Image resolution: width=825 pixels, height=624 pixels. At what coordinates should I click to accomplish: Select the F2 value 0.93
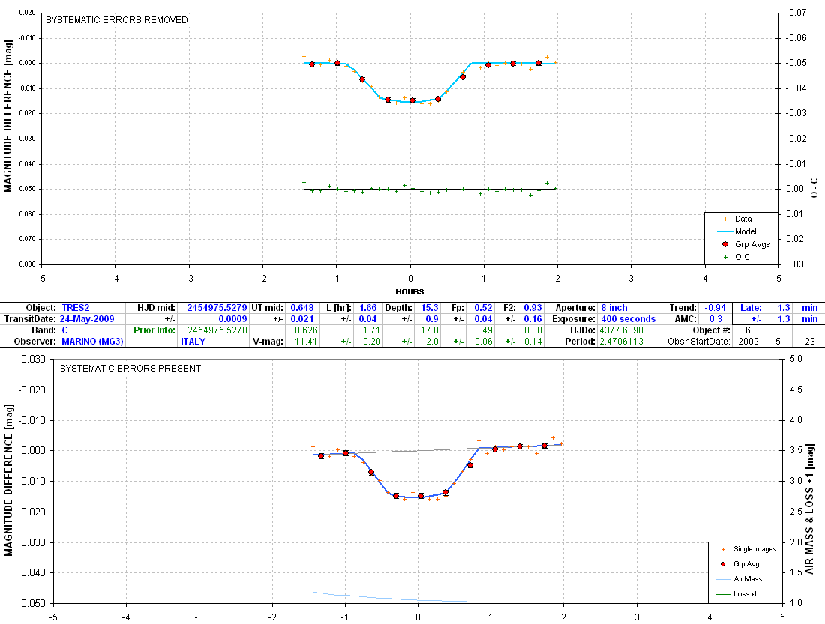coord(532,308)
